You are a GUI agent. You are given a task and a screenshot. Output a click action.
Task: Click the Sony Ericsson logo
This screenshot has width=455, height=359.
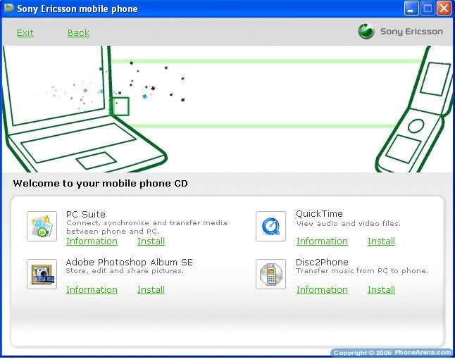(x=401, y=31)
